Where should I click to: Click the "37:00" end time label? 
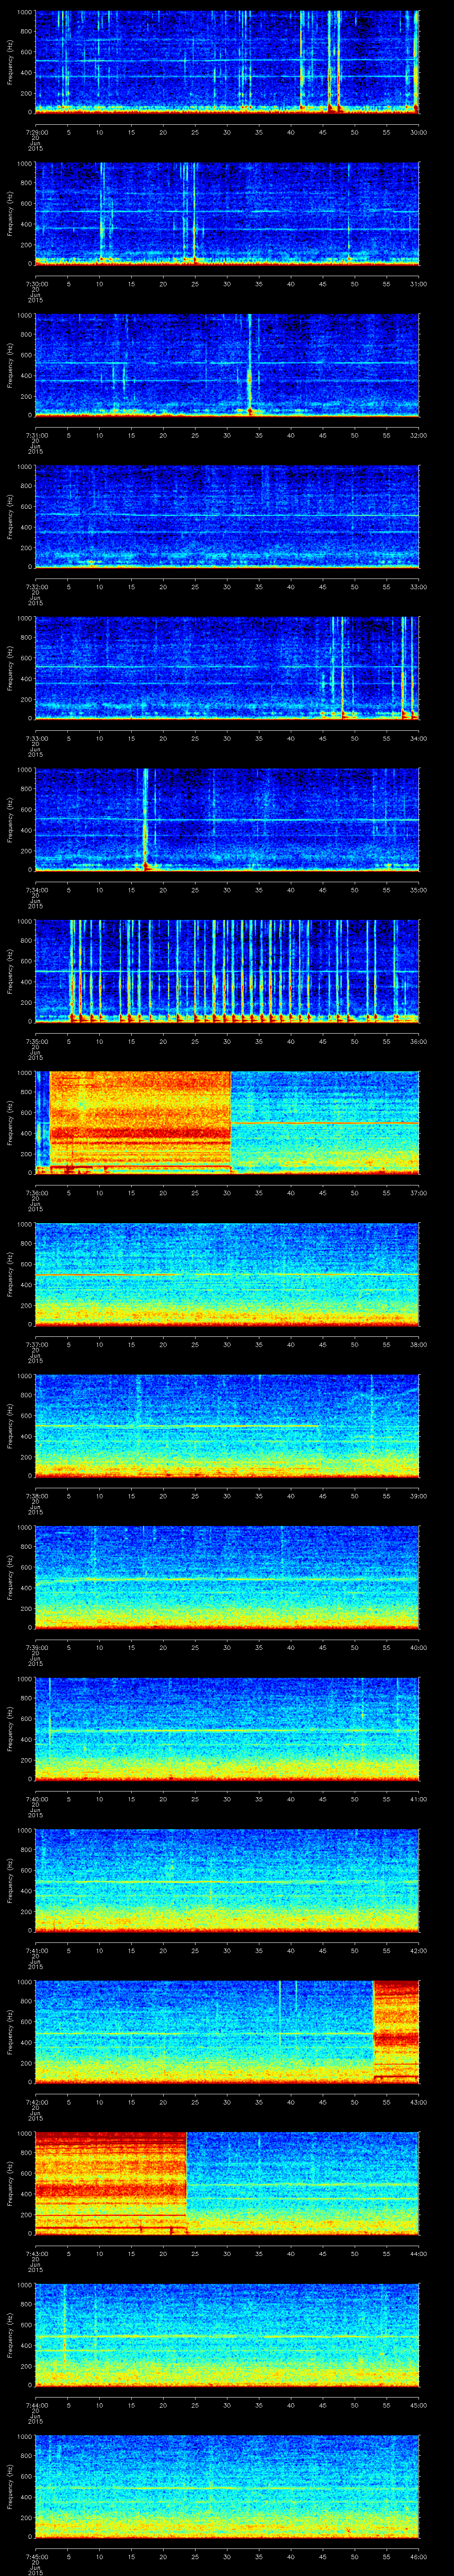tap(419, 1192)
